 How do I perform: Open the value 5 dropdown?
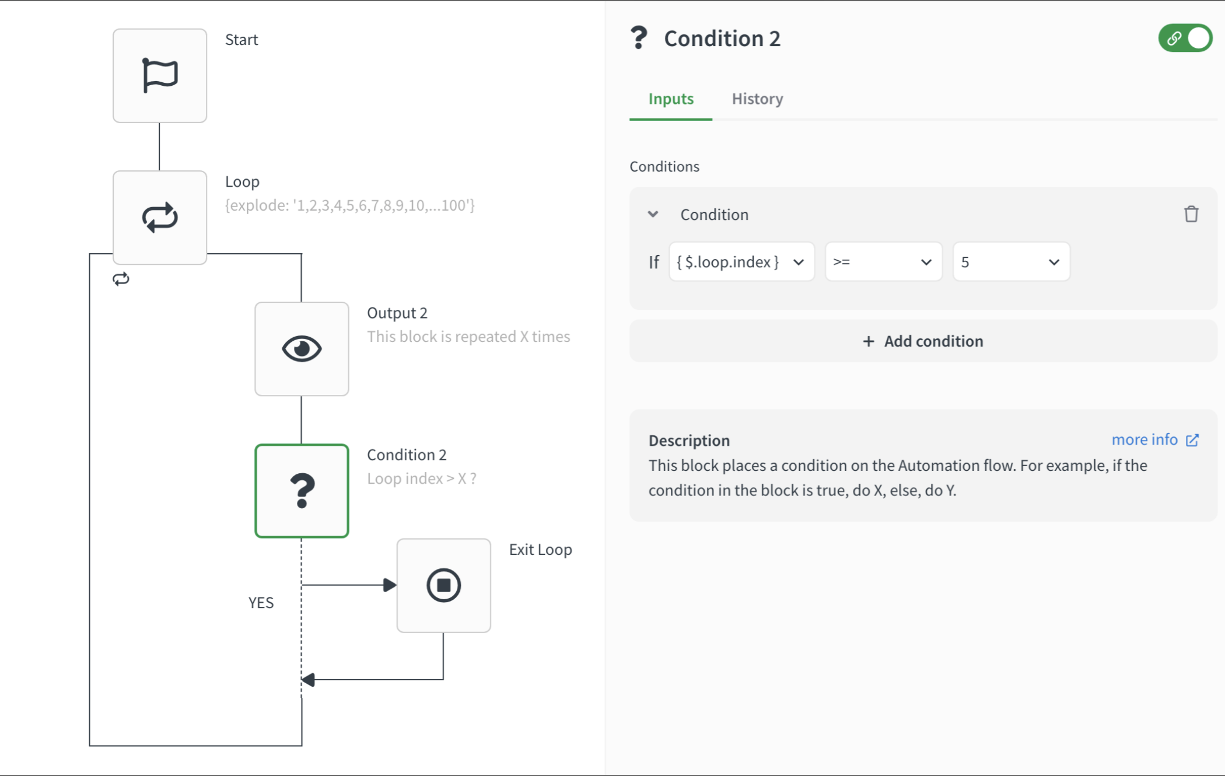1010,262
